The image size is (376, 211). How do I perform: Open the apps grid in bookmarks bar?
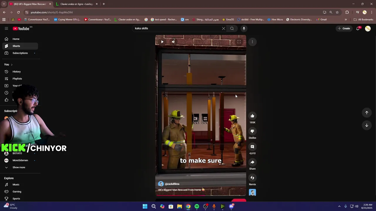point(4,20)
